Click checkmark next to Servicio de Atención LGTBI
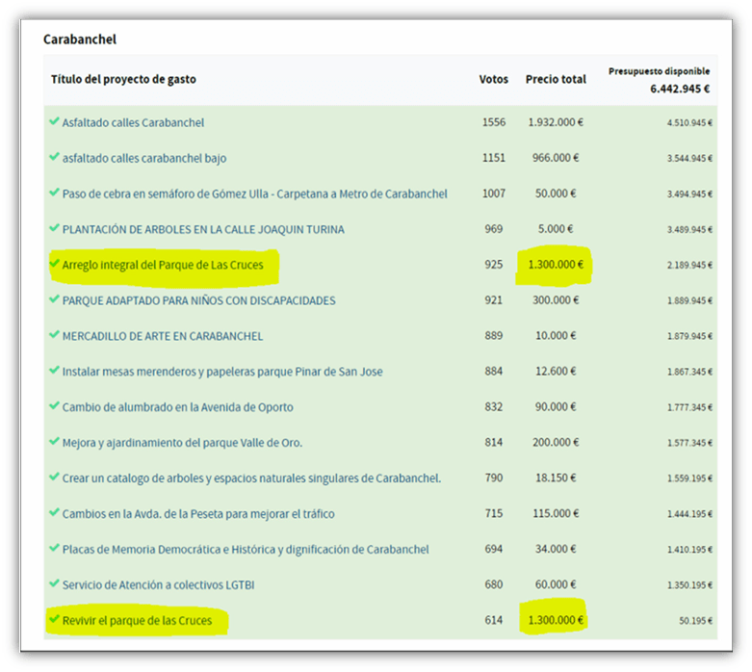The image size is (752, 672). (x=55, y=584)
